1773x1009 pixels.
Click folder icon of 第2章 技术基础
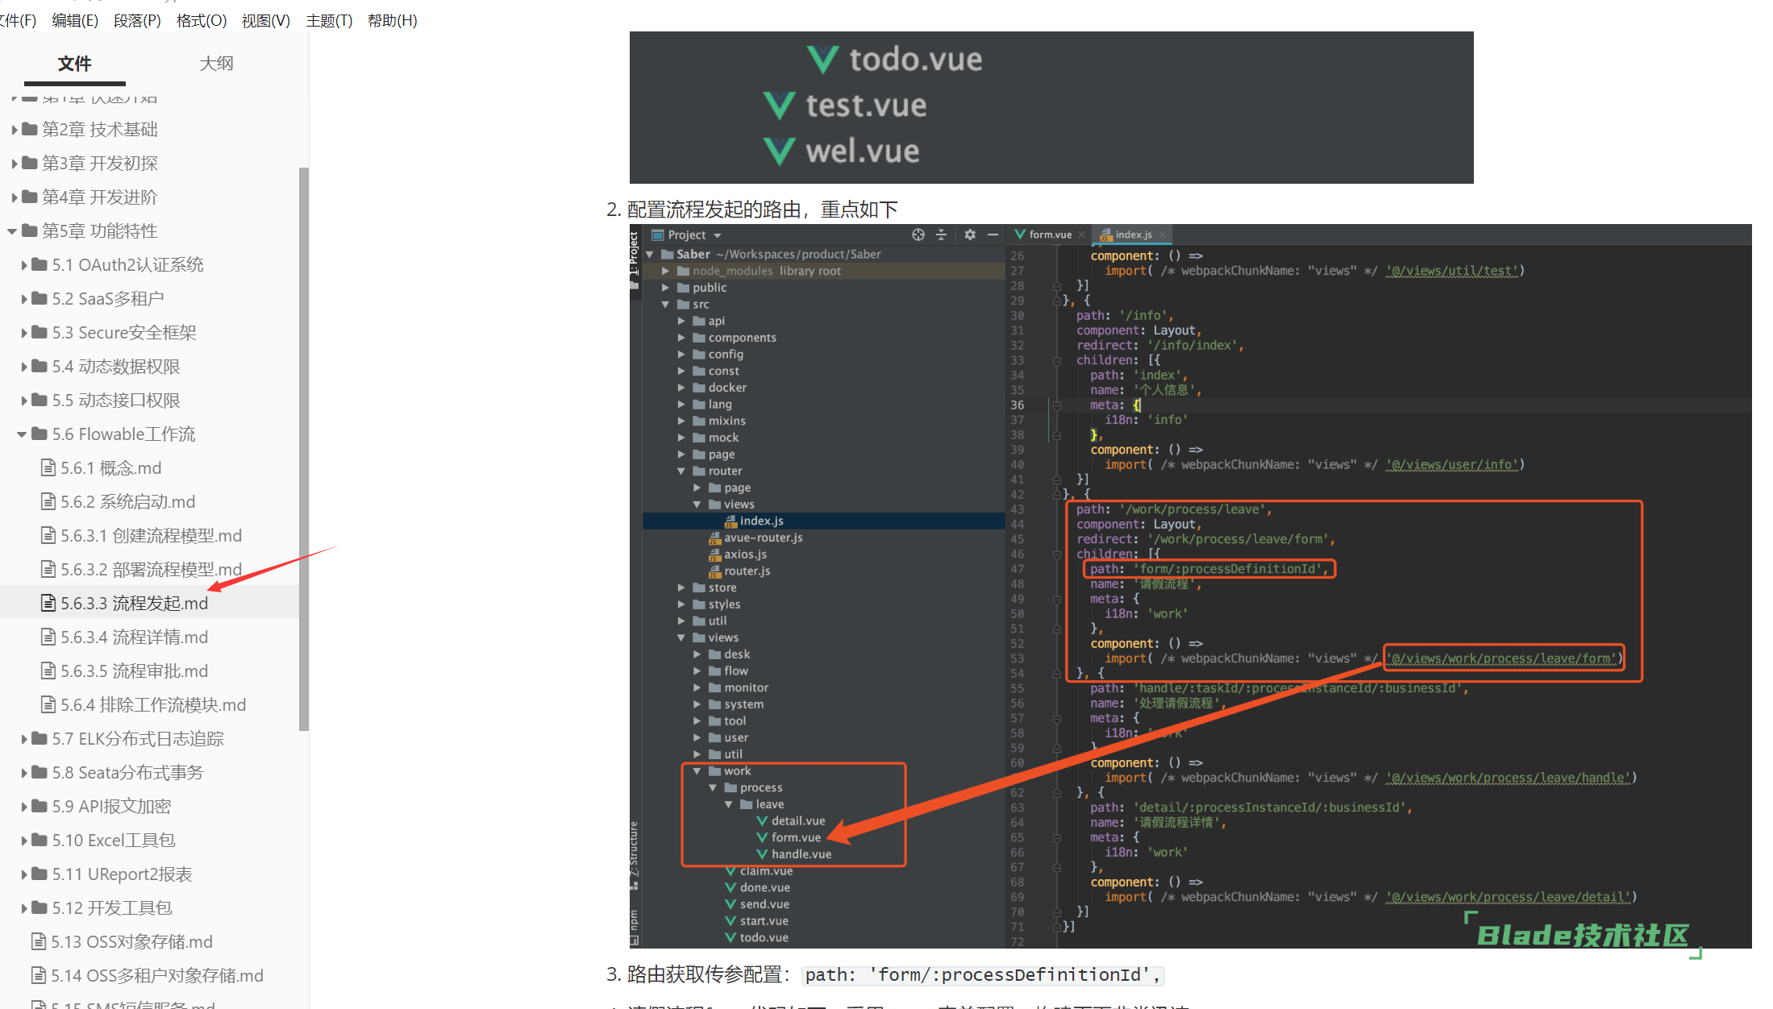30,129
